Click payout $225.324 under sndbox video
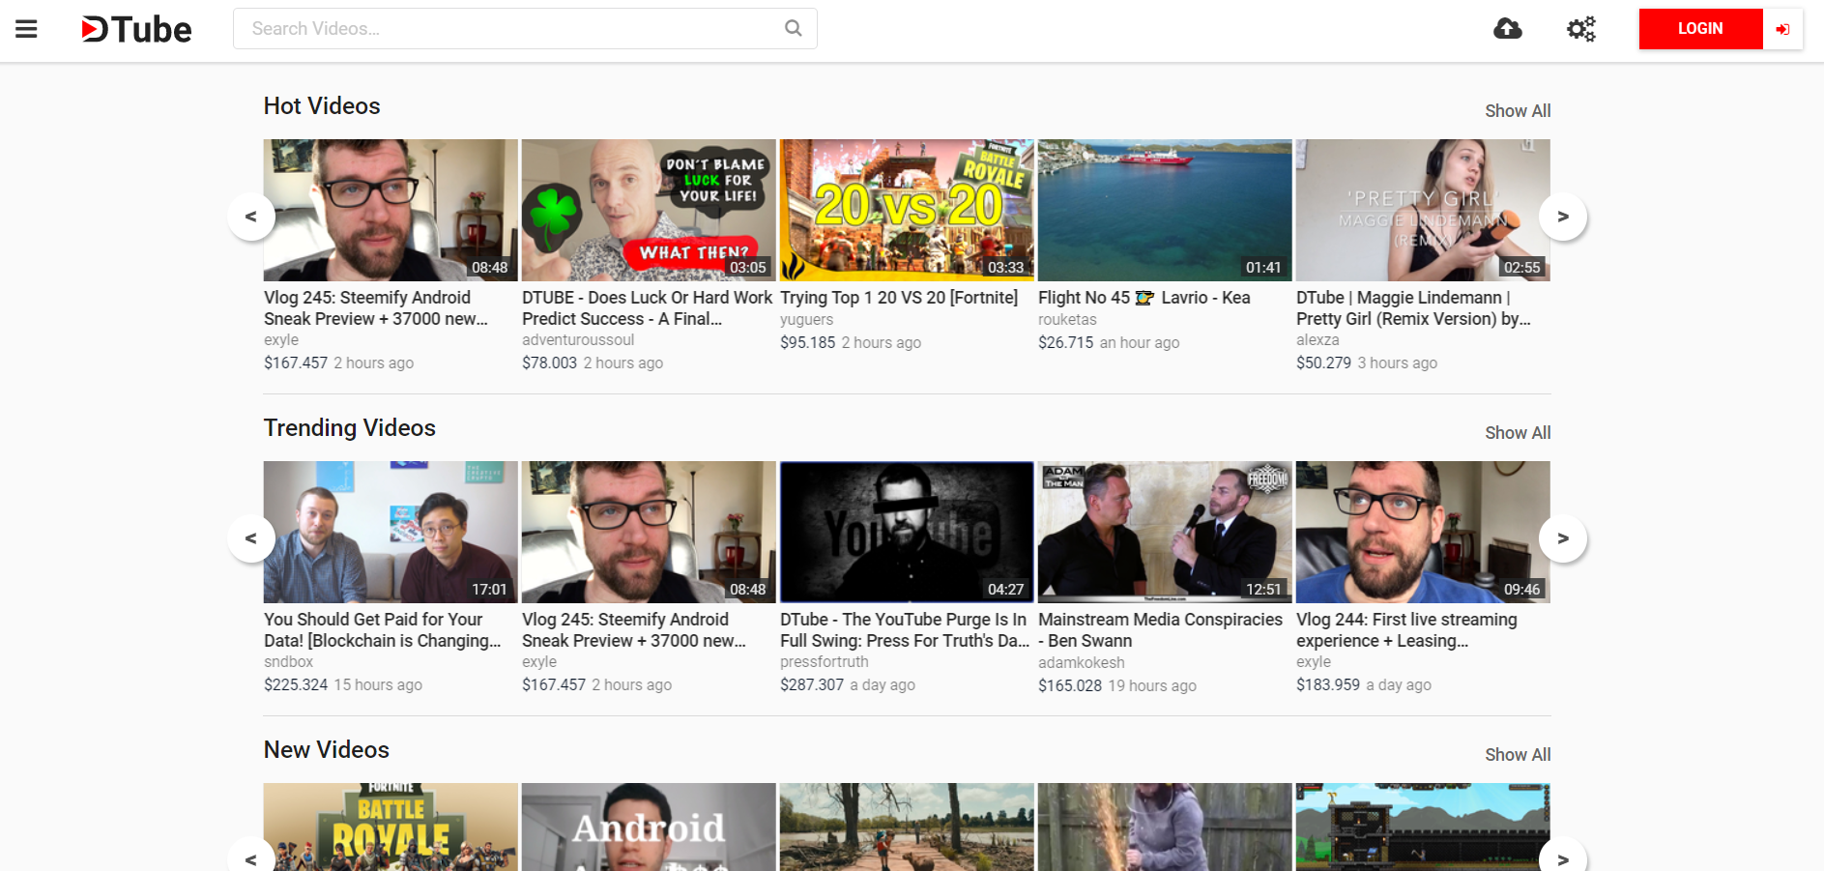This screenshot has width=1824, height=871. (296, 684)
